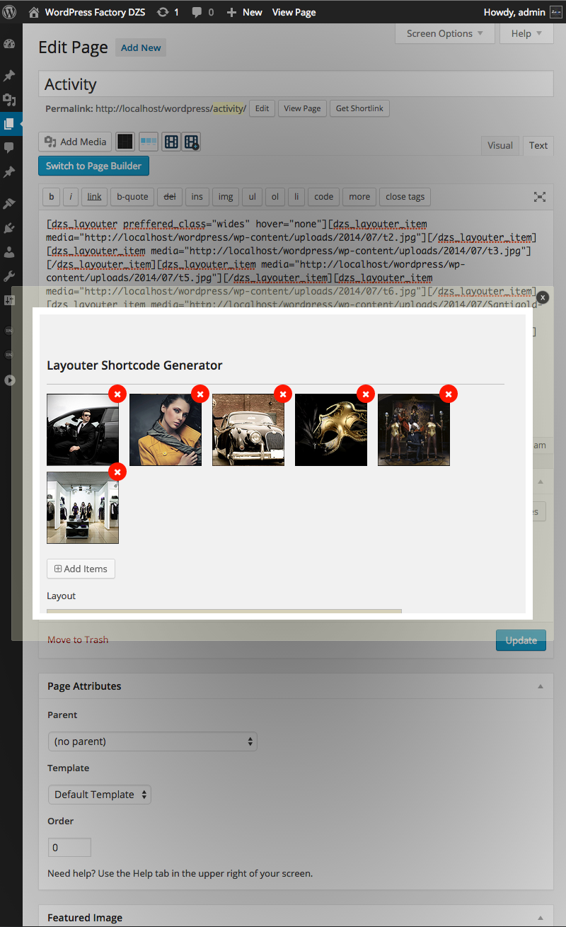
Task: Click the grid shortcode icon beside Add Media
Action: (171, 142)
